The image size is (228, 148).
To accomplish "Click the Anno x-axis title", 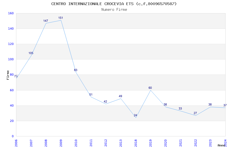I will click(x=221, y=145).
